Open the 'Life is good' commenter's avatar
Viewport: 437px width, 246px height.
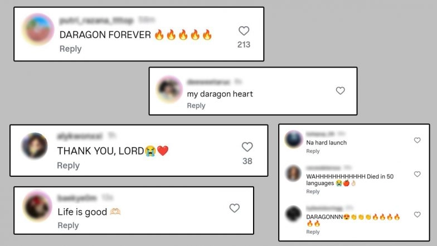click(37, 206)
